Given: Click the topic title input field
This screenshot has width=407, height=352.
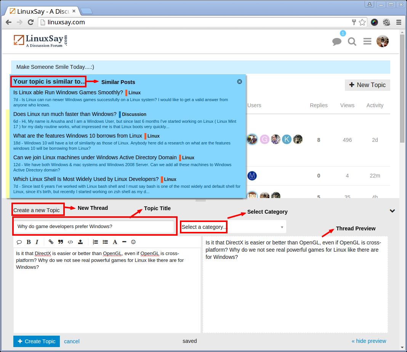Looking at the screenshot, I should pos(94,227).
